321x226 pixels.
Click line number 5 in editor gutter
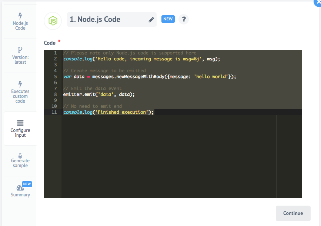coord(55,77)
